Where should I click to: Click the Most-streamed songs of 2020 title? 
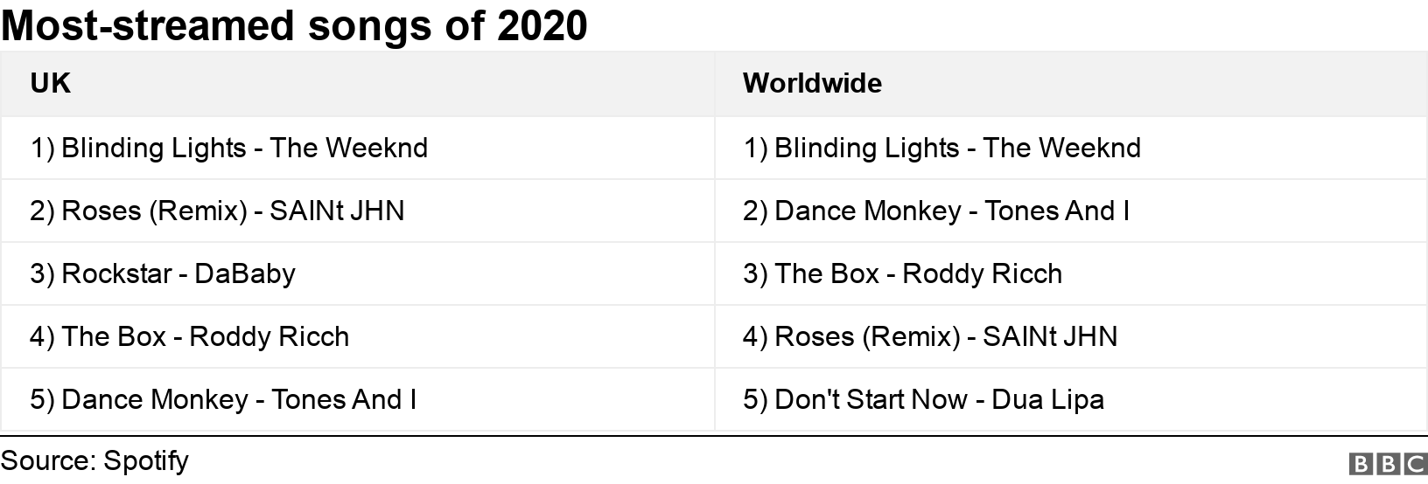294,24
